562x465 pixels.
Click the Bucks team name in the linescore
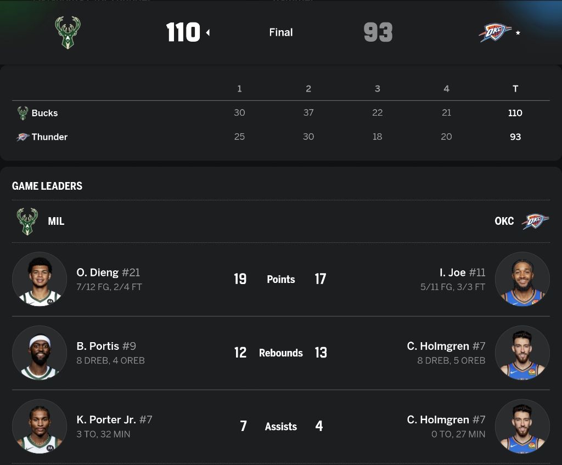coord(44,113)
